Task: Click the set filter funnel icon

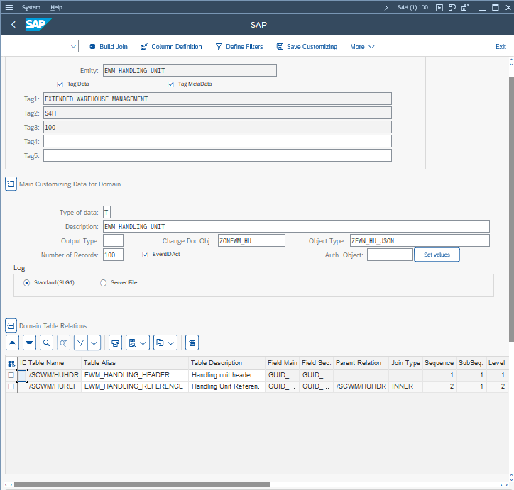Action: (x=80, y=343)
